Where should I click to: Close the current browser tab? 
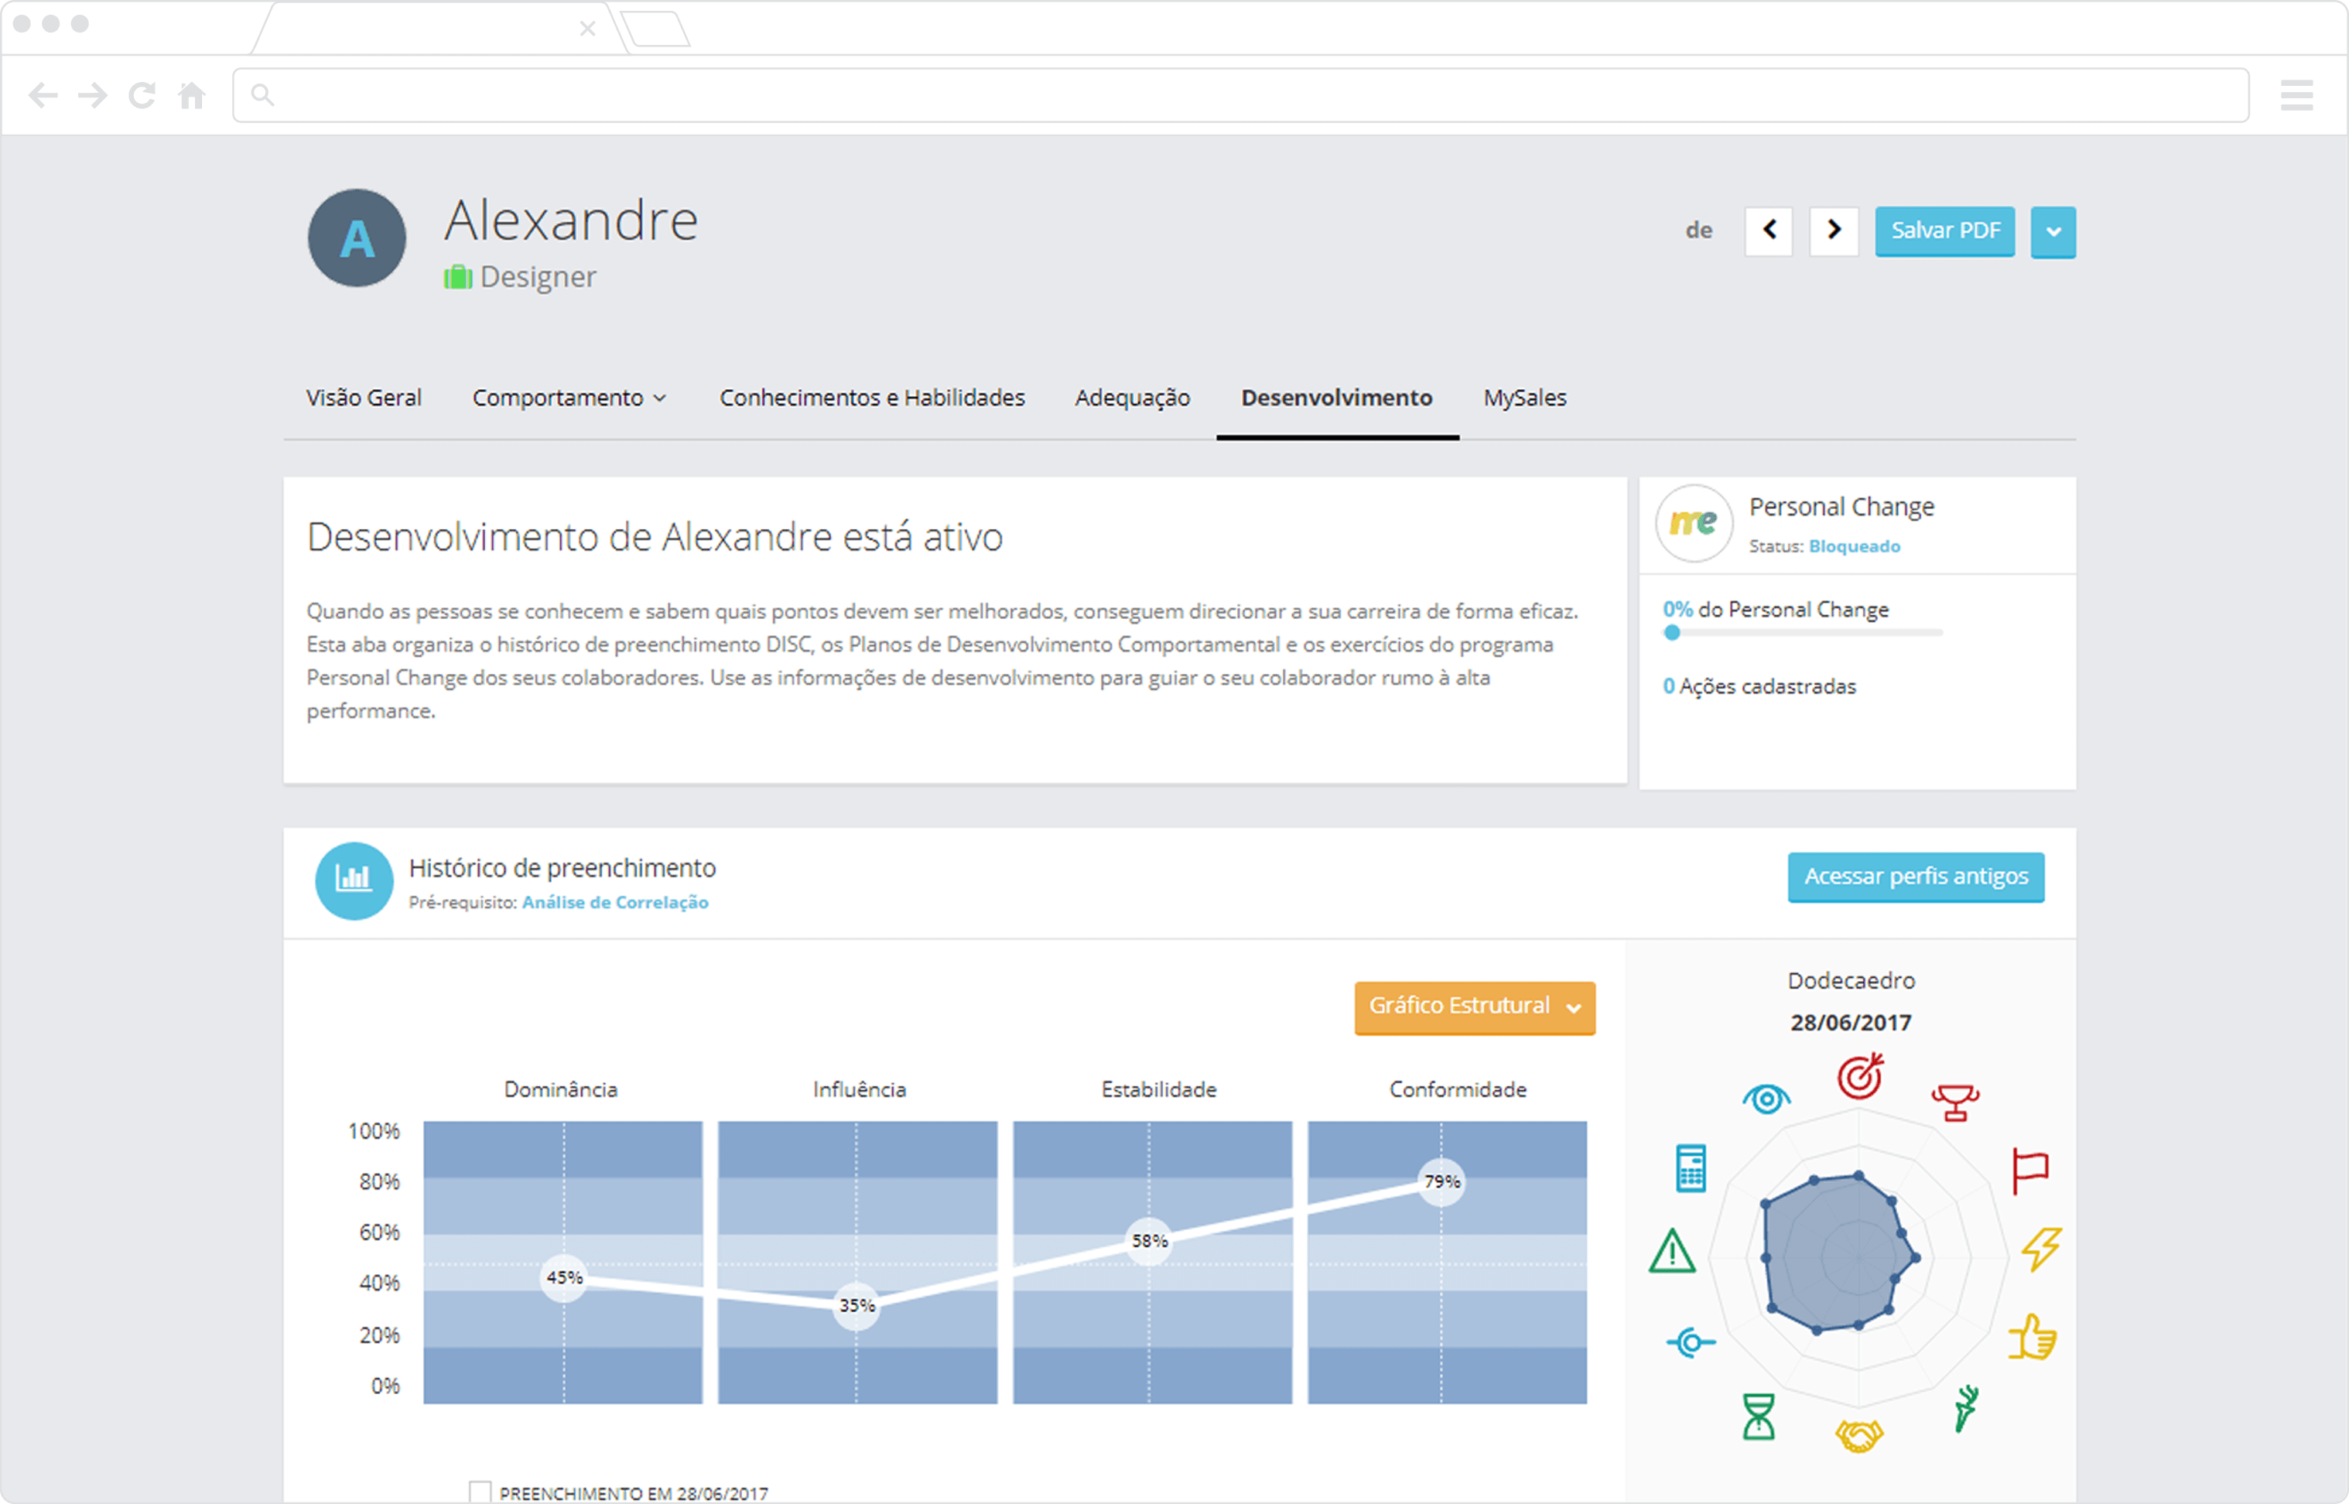(x=587, y=29)
